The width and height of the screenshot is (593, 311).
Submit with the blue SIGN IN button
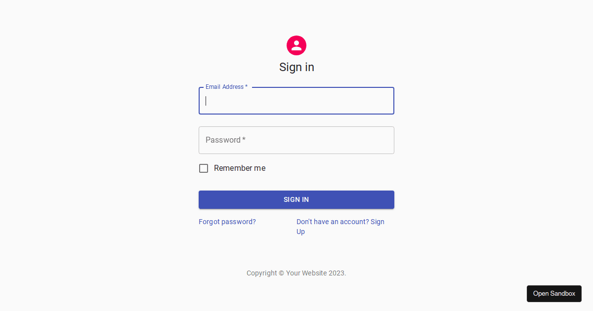point(296,199)
